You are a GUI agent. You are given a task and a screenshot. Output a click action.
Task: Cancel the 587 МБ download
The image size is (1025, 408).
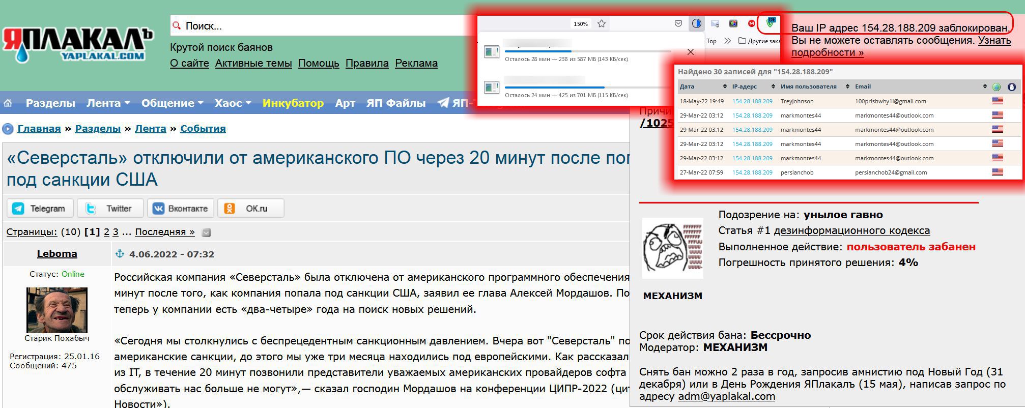691,52
